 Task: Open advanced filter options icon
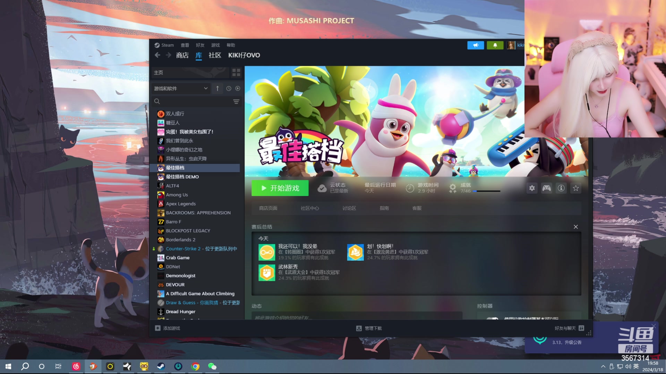point(236,101)
